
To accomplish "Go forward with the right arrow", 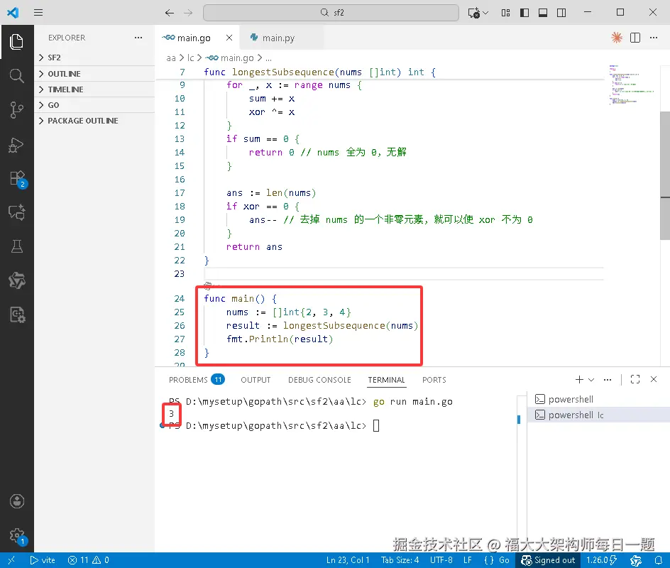I will 188,13.
